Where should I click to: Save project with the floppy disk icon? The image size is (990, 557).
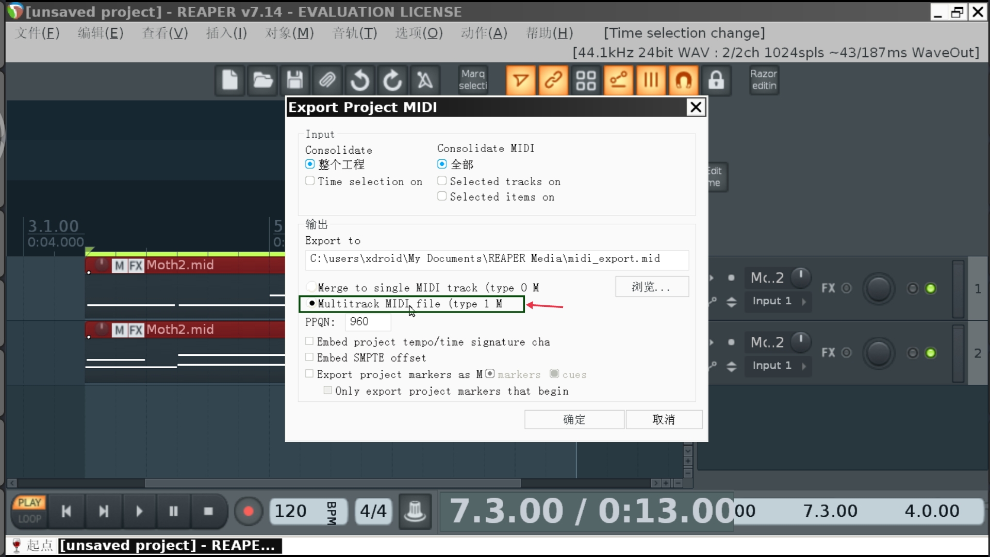295,80
